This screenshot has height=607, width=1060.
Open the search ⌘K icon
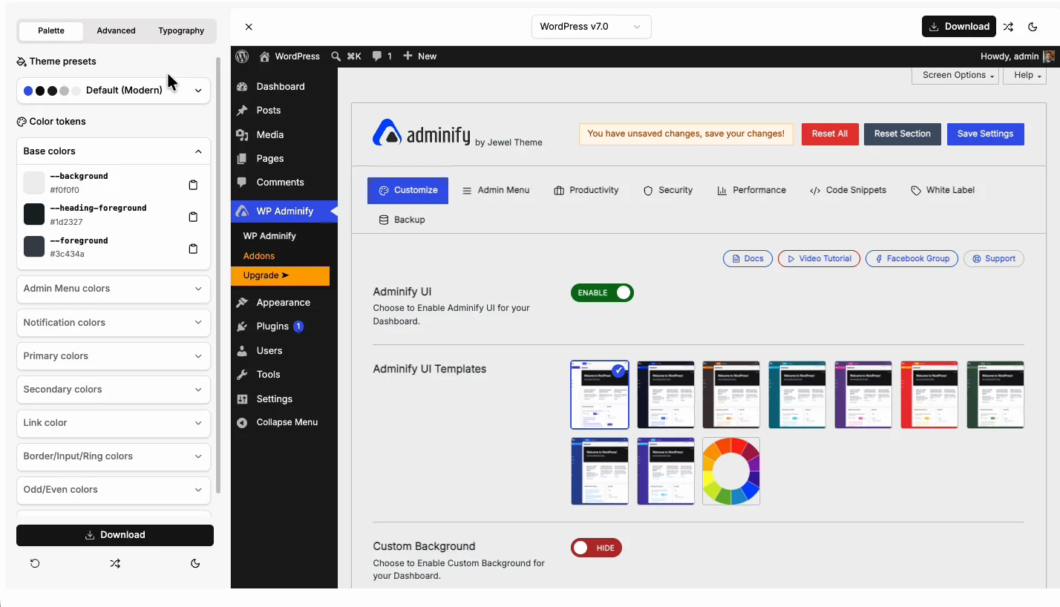point(336,56)
